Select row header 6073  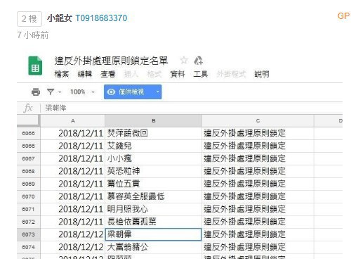click(x=28, y=234)
